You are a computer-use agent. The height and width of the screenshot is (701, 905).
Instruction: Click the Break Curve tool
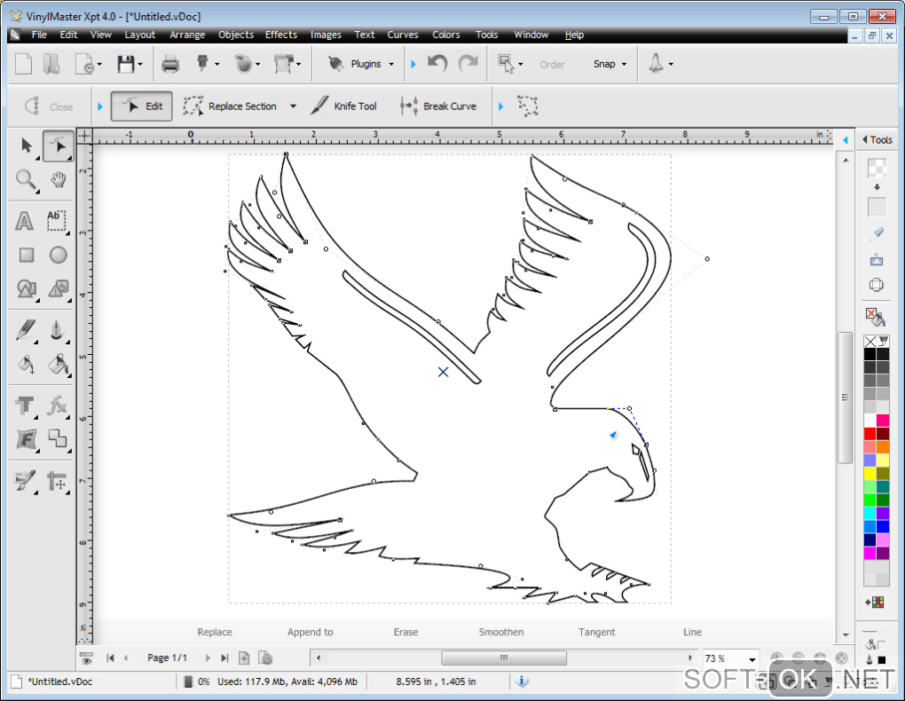pos(438,106)
